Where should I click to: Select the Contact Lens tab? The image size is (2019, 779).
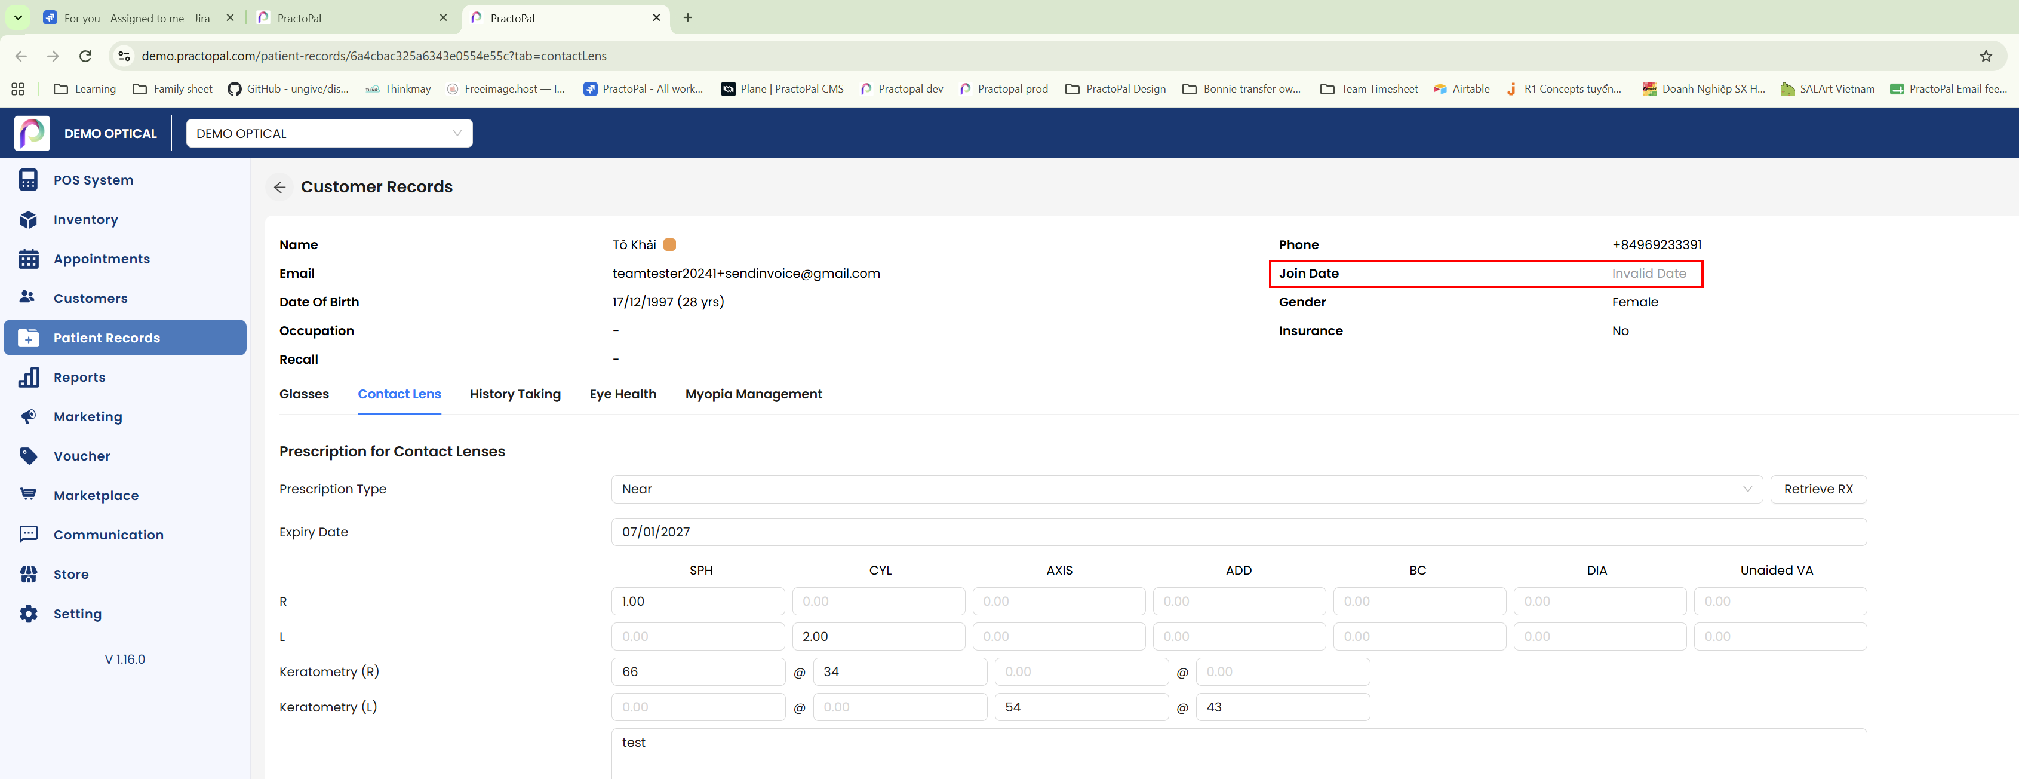399,394
